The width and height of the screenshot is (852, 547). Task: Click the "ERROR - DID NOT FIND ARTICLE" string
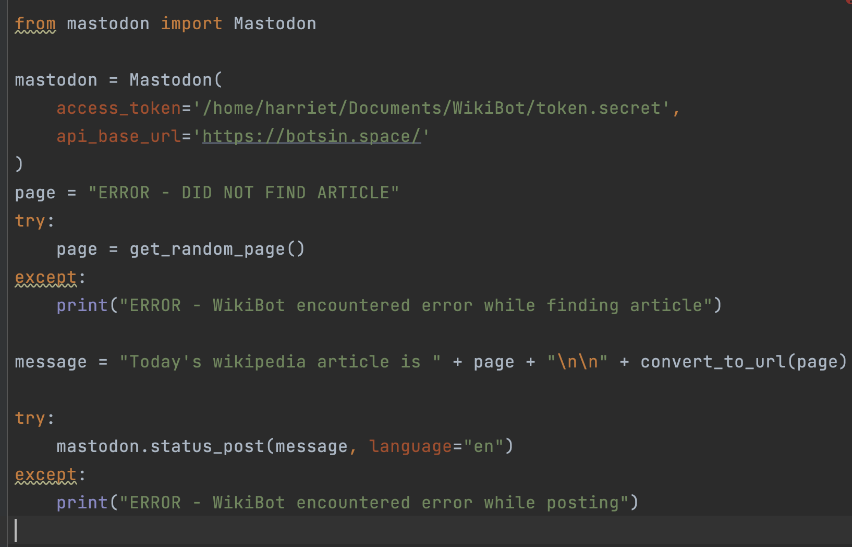tap(244, 193)
